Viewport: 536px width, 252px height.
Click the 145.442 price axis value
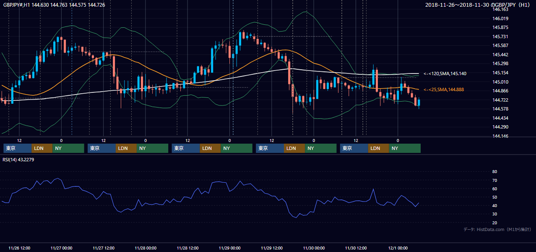[500, 55]
